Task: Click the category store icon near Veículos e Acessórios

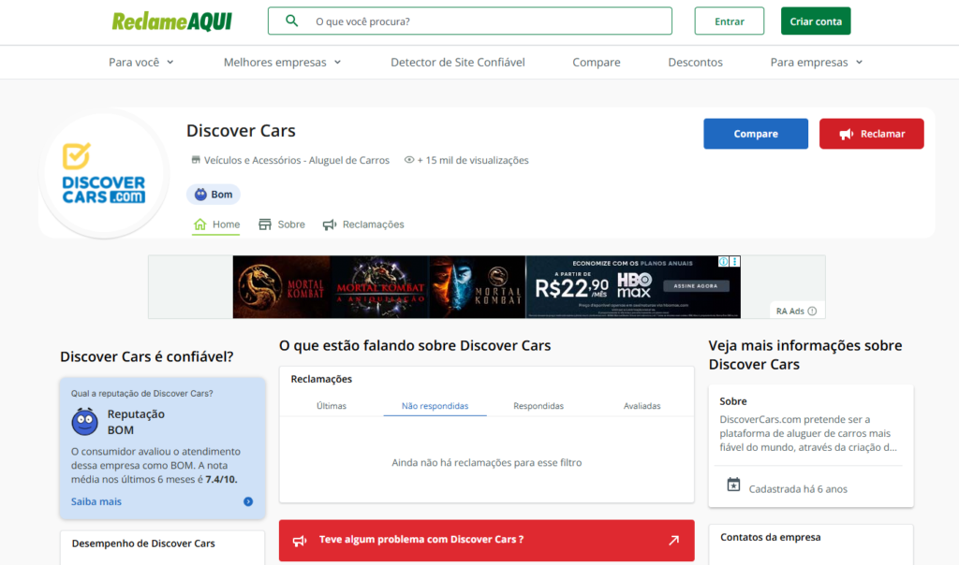Action: (196, 160)
